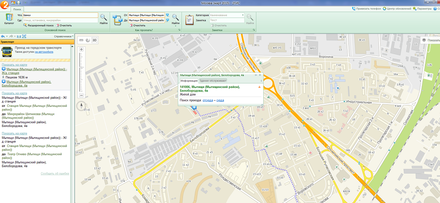Open dropdown arrow next to back button

[x=7, y=36]
